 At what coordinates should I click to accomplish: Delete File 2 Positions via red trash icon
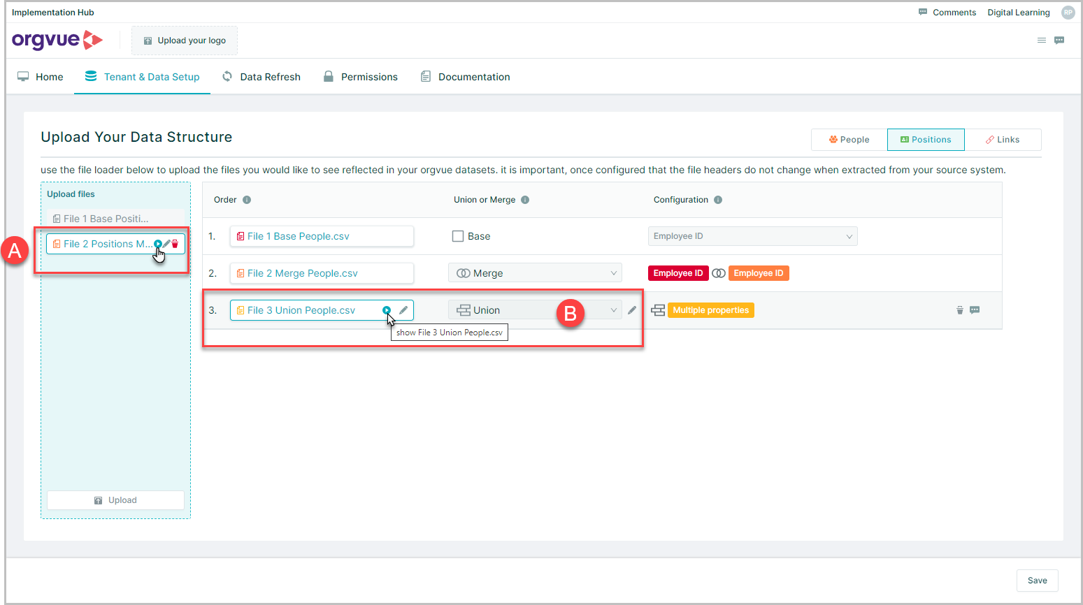tap(175, 244)
